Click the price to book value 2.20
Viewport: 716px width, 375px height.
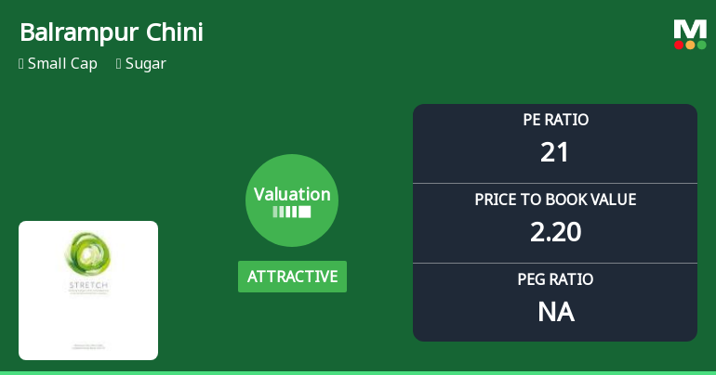[x=555, y=232]
